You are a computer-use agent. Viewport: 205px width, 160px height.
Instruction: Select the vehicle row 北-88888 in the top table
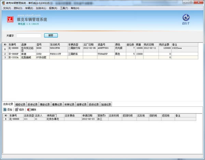click(x=14, y=48)
